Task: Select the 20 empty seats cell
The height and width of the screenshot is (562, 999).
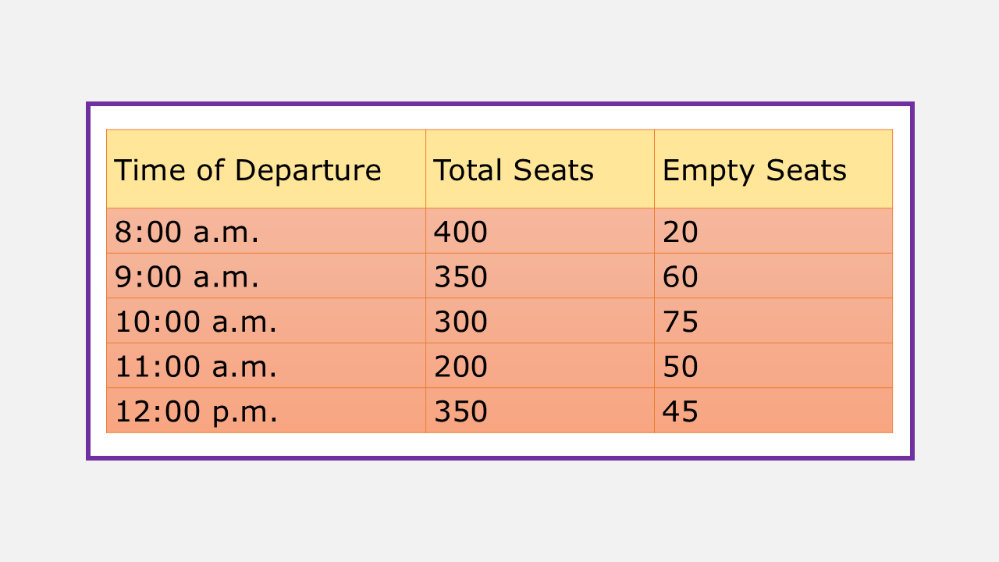Action: click(681, 232)
